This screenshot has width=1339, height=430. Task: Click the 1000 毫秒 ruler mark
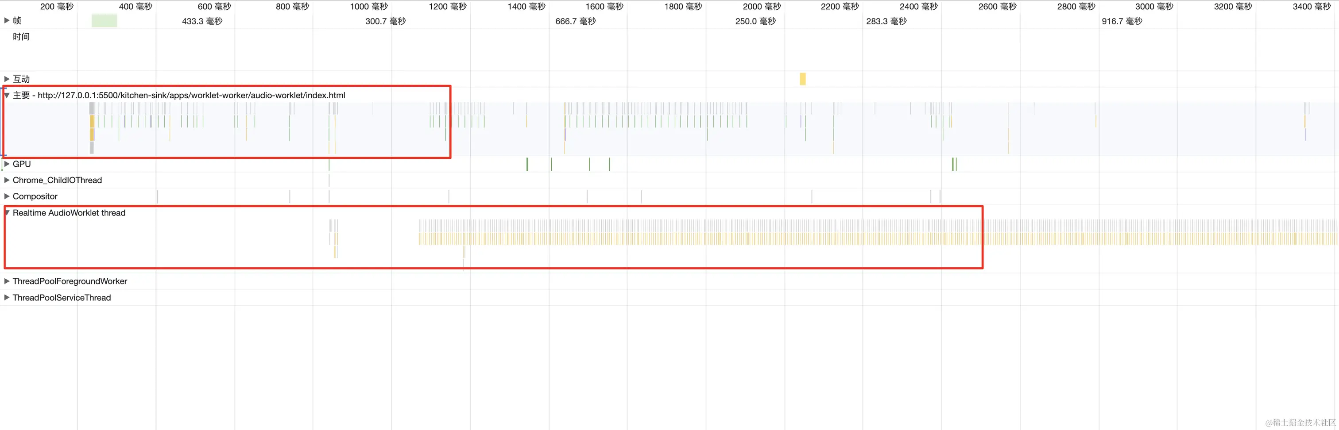pos(369,6)
